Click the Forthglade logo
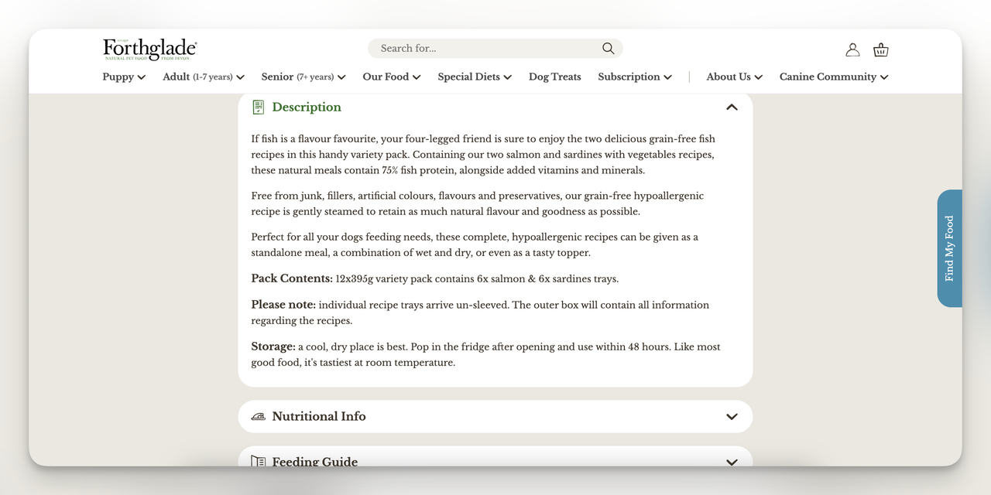The width and height of the screenshot is (991, 495). [x=150, y=49]
